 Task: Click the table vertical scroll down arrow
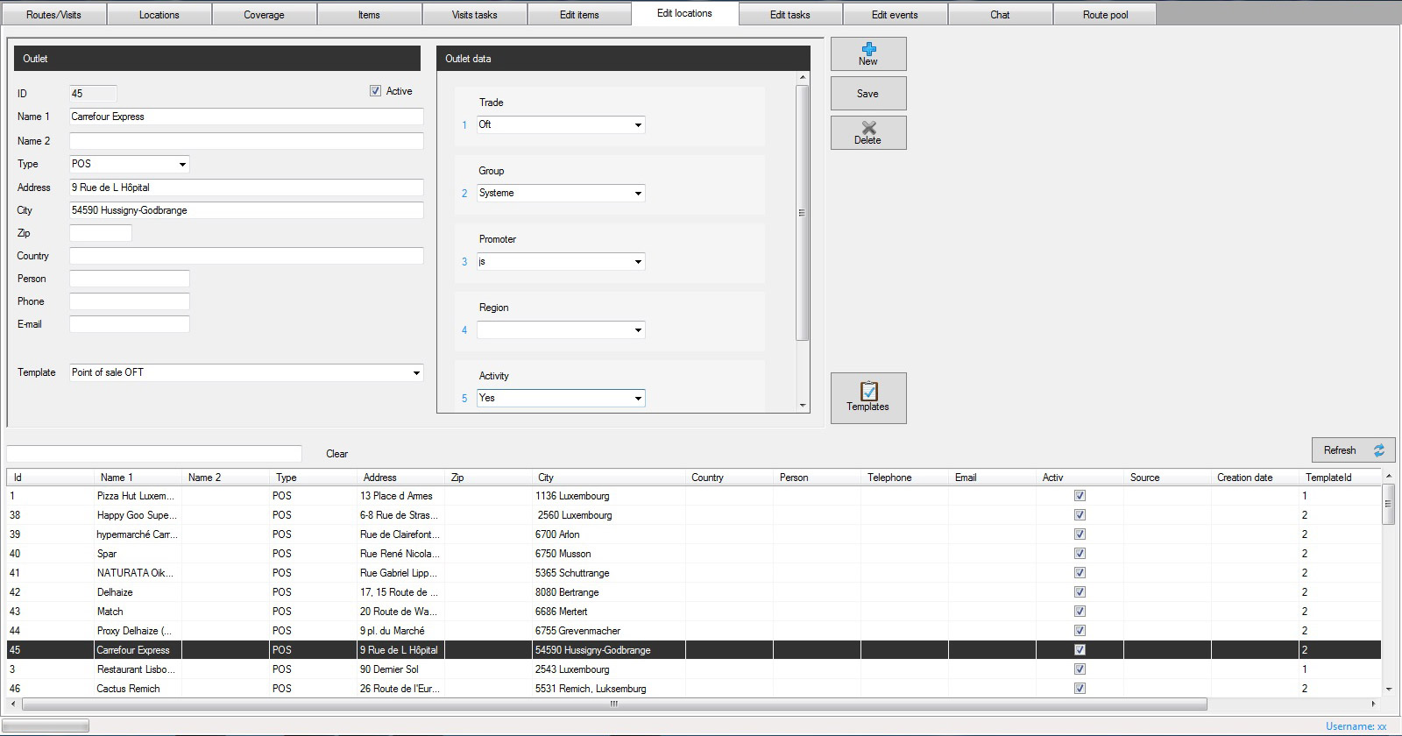[x=1388, y=690]
